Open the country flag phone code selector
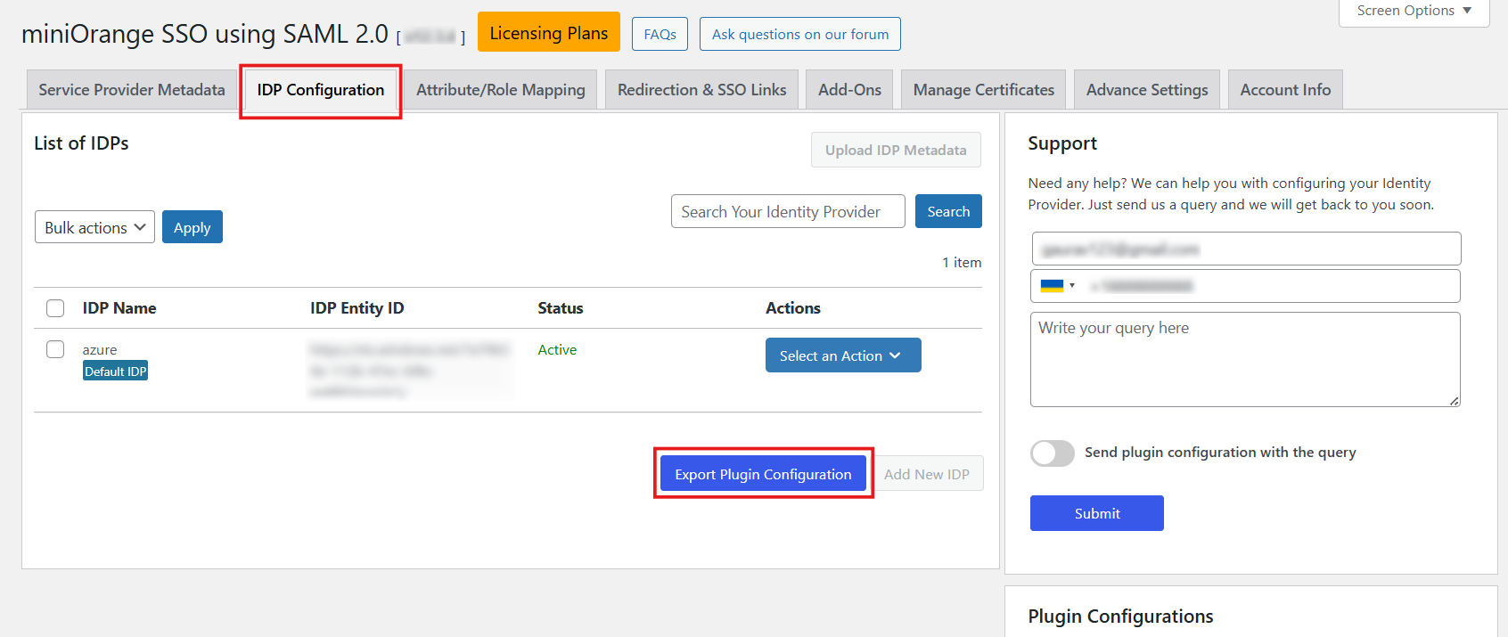 pyautogui.click(x=1058, y=286)
